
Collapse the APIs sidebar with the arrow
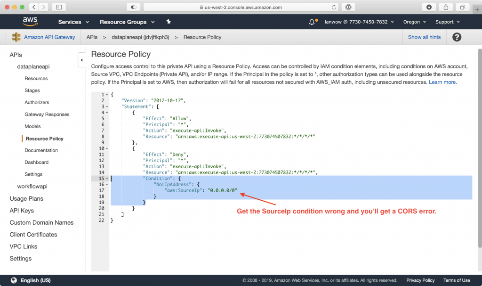click(81, 60)
